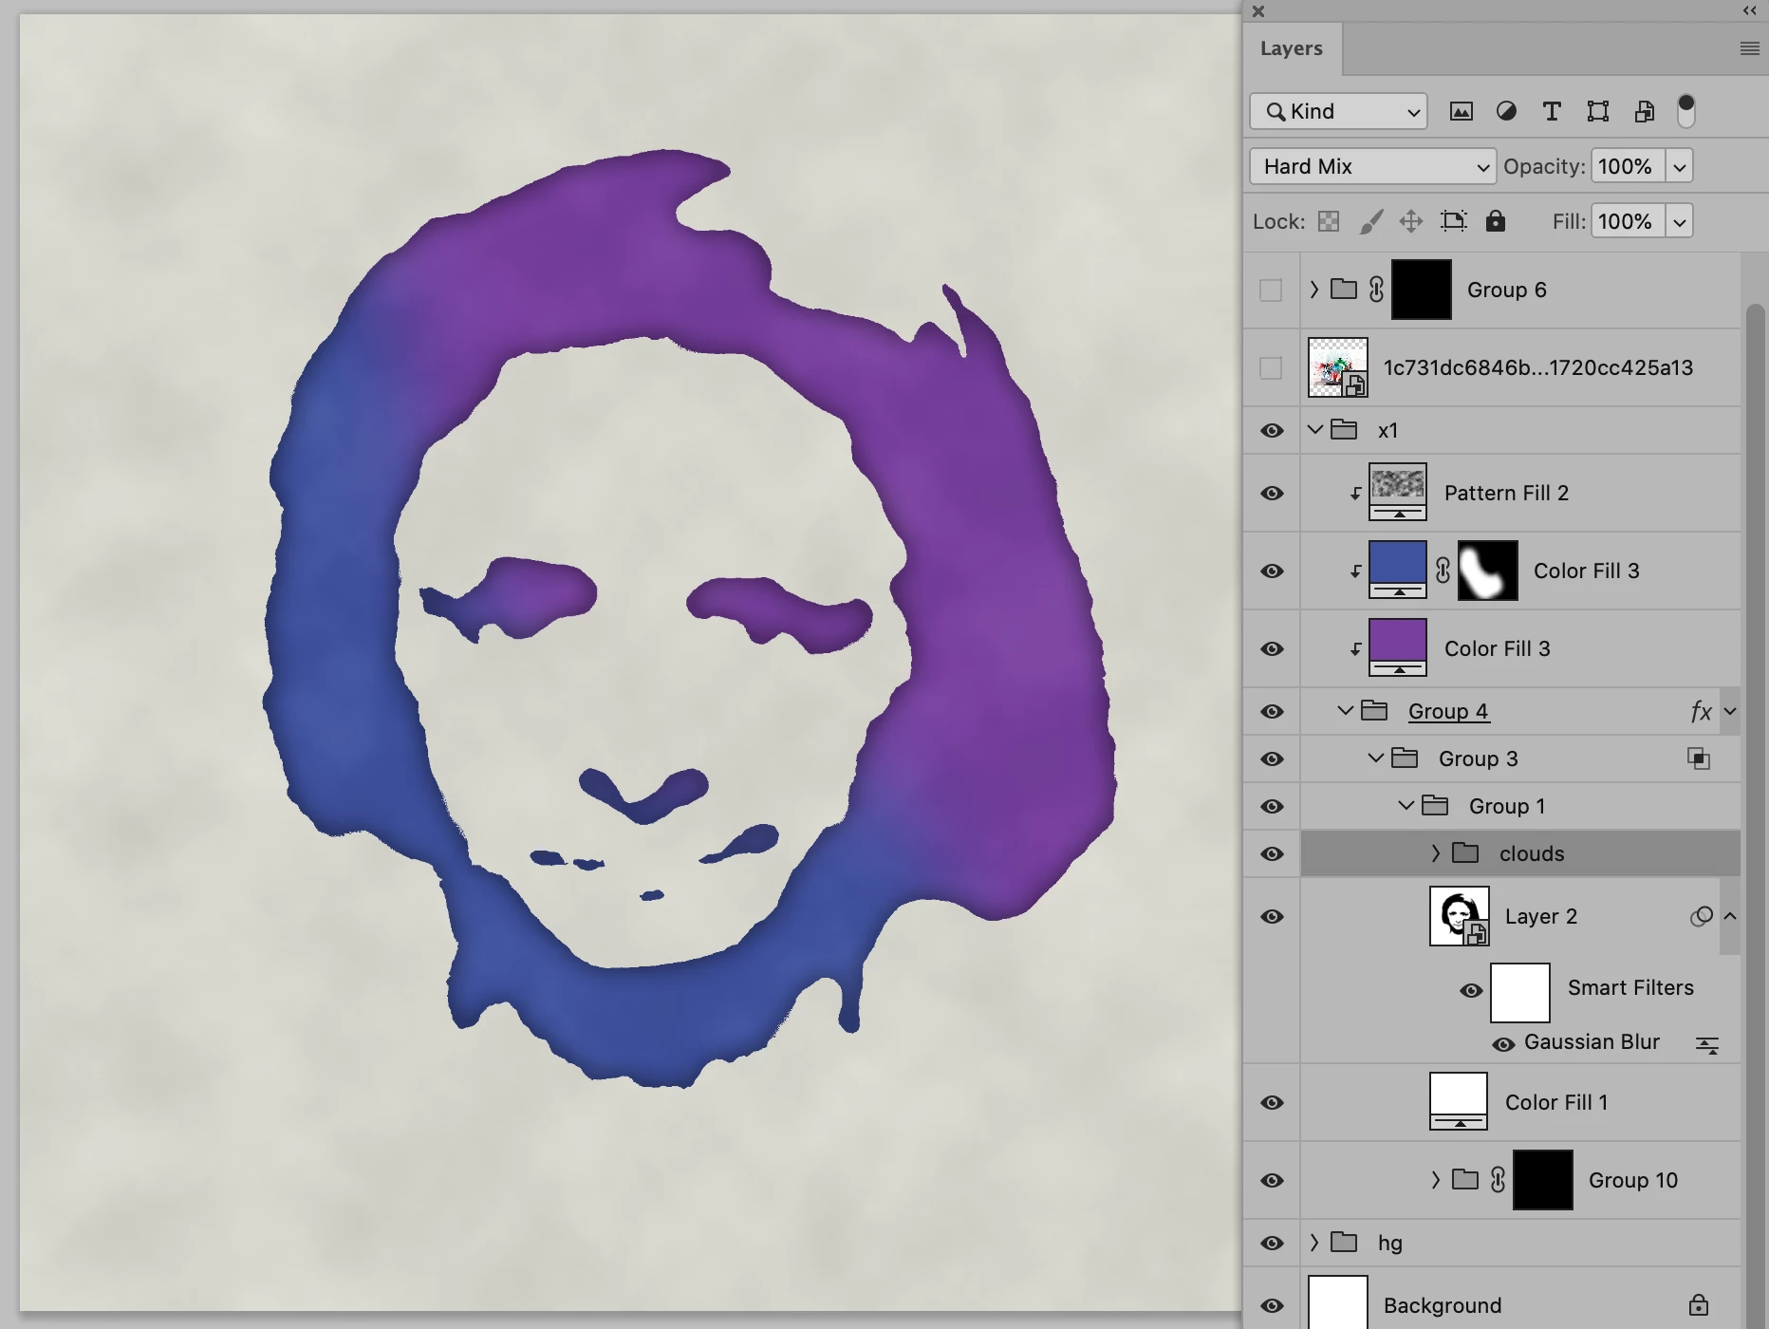Click the purple Color Fill 3 swatch thumbnail
The image size is (1769, 1329).
click(1397, 647)
